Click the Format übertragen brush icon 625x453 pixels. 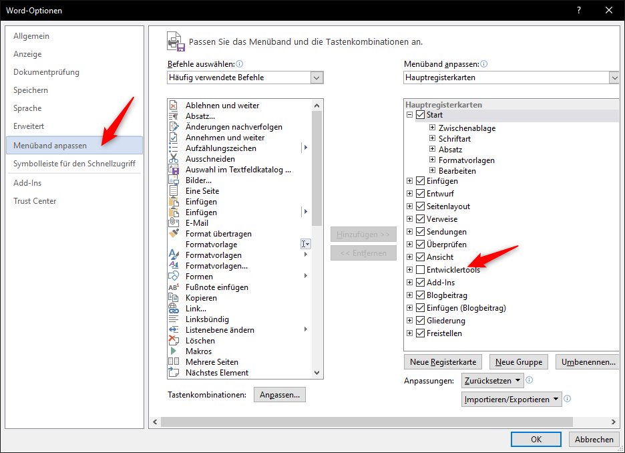click(174, 234)
